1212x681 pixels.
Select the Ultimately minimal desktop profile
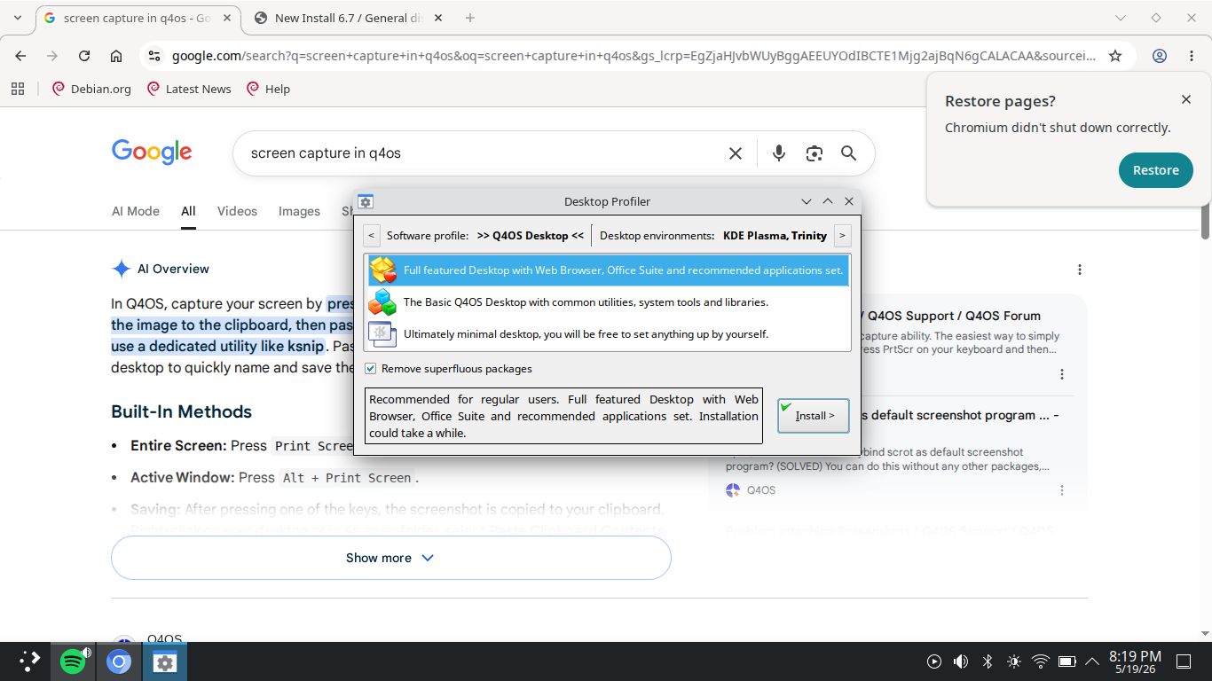click(608, 334)
